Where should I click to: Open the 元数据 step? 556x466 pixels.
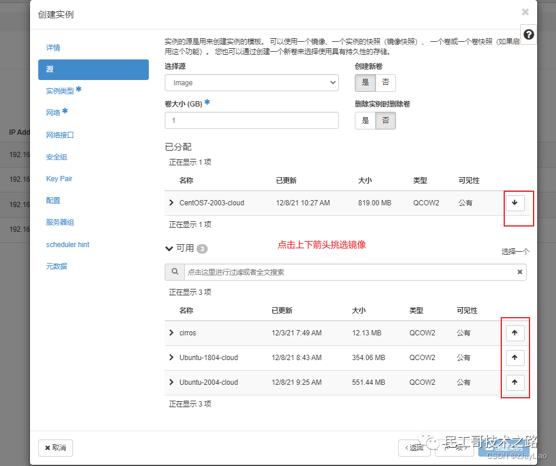[56, 267]
